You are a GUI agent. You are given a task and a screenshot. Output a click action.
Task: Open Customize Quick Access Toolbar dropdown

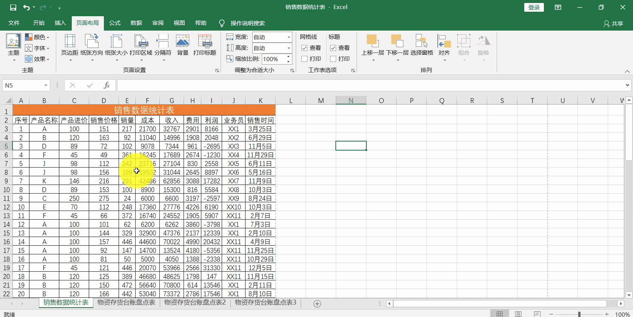pyautogui.click(x=60, y=8)
